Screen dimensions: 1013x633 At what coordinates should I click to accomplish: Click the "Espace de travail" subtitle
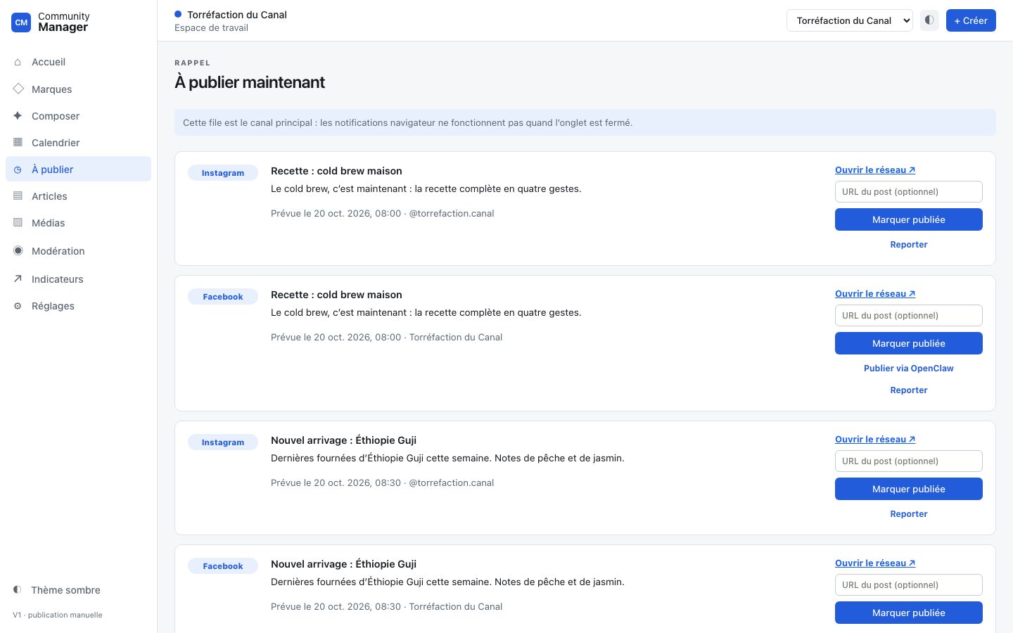[x=211, y=28]
